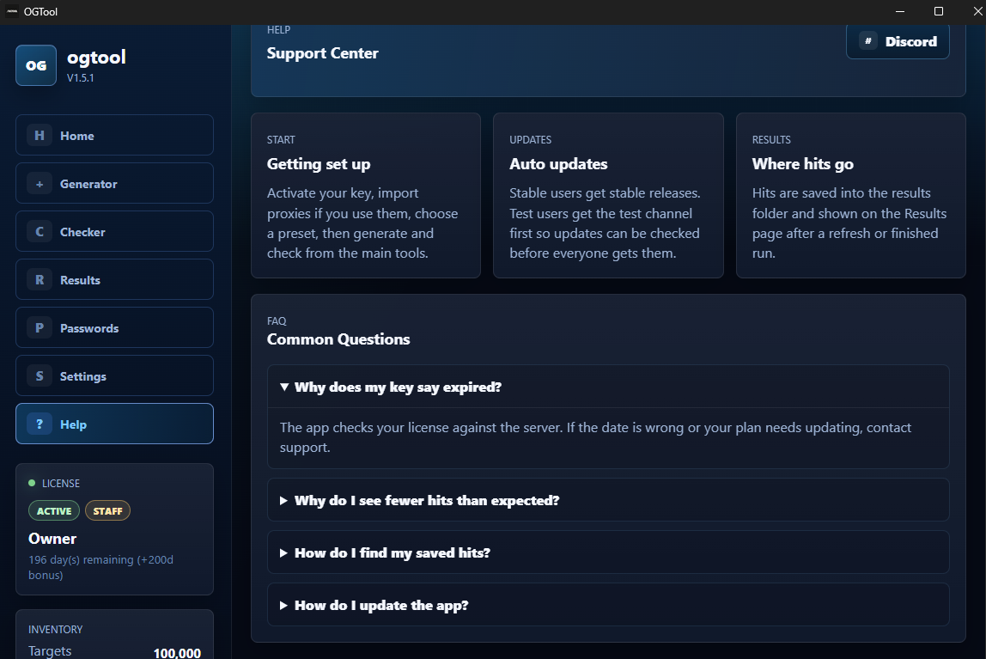Open the Settings page
This screenshot has height=659, width=986.
114,376
